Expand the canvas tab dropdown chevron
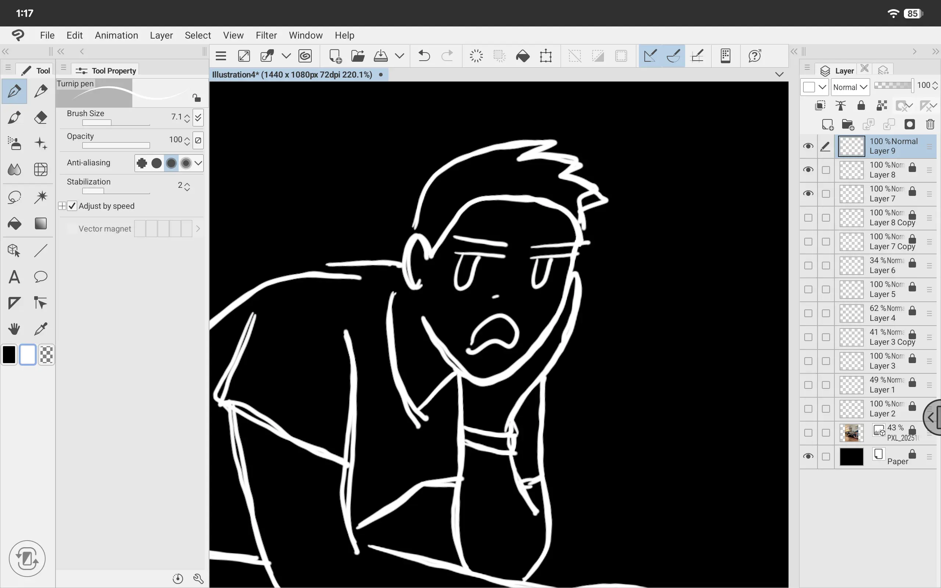 779,75
